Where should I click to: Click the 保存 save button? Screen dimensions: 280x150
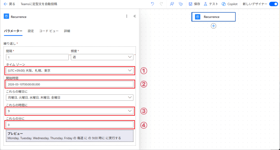[x=194, y=4]
